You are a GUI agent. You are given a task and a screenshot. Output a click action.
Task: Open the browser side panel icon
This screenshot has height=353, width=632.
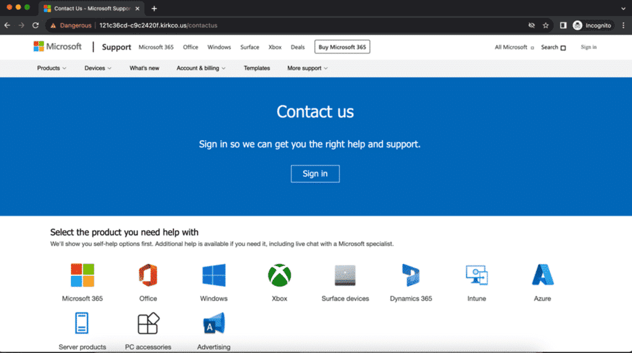click(x=563, y=25)
